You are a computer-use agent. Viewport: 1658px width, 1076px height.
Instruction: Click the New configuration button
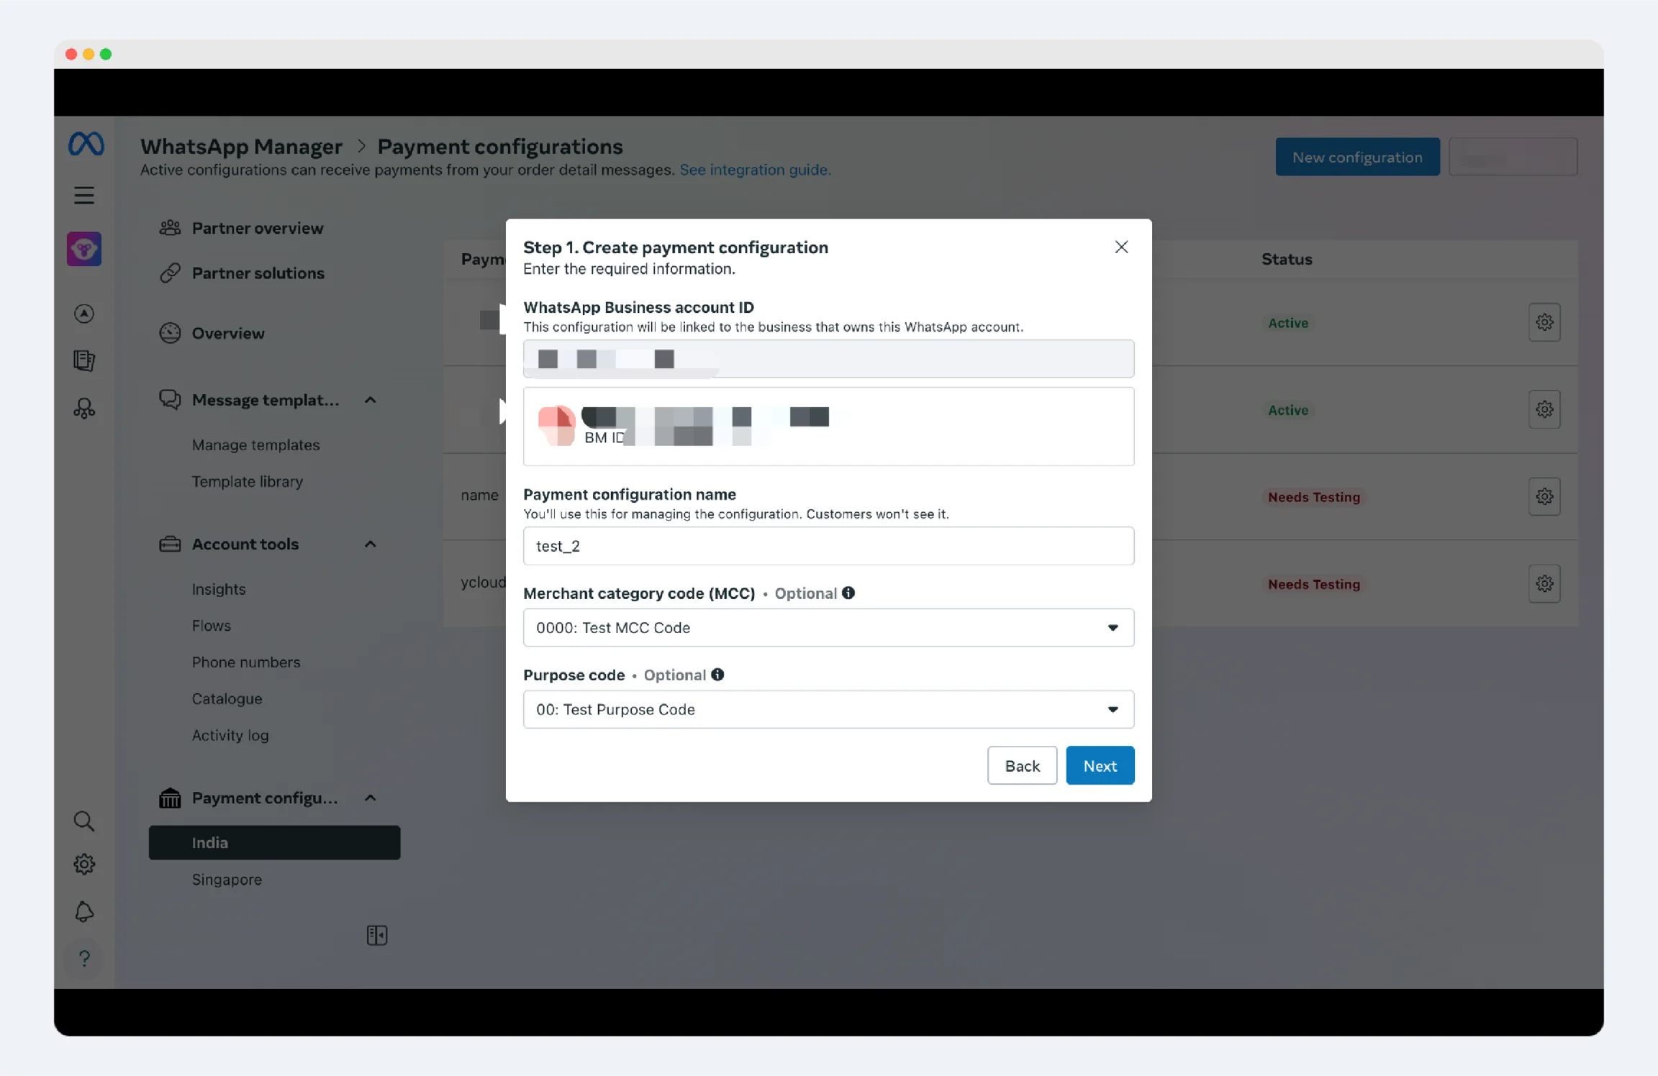(1357, 157)
